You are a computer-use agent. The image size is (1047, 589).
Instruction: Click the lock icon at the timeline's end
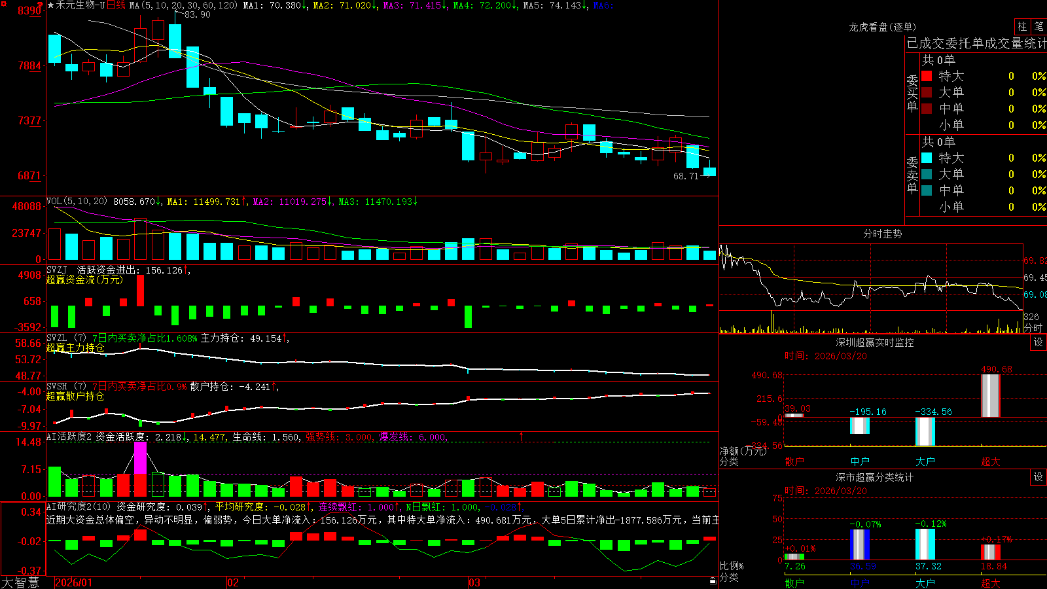(713, 581)
